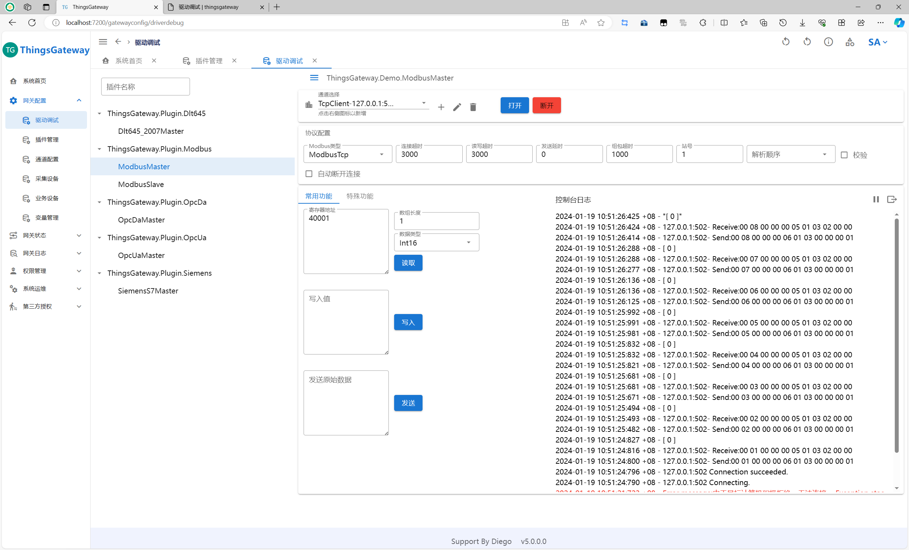Enable the 校验 checkbox
The image size is (909, 550).
coord(844,155)
